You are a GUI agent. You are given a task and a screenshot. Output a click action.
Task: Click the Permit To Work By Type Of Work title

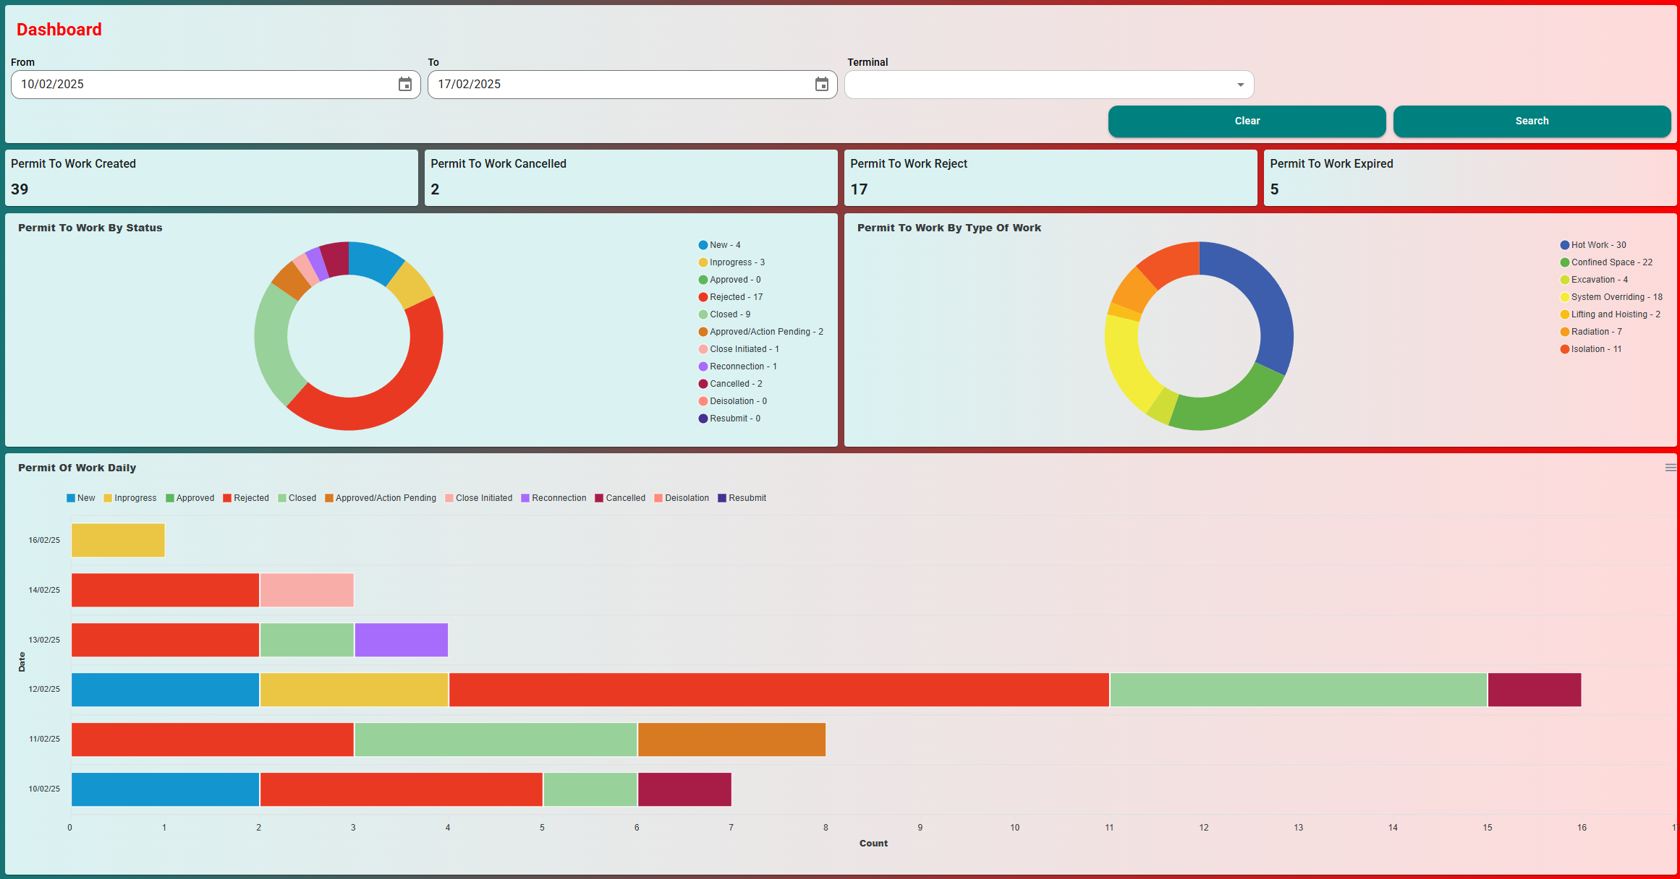click(x=949, y=228)
